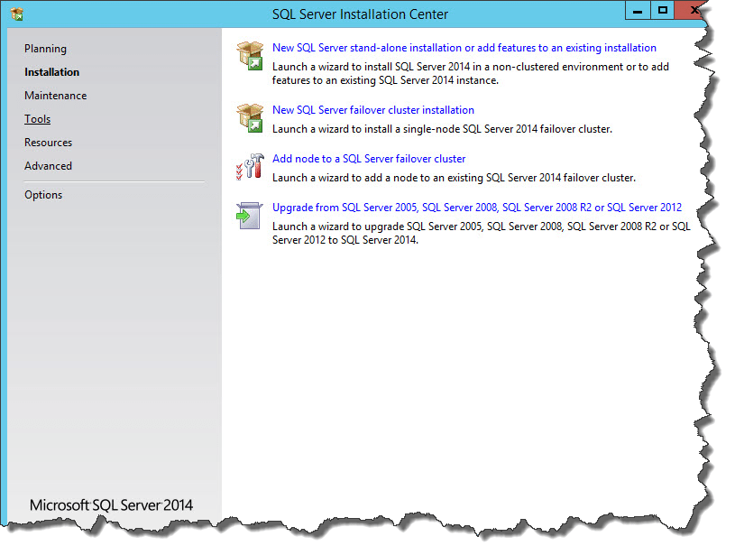Click the Upgrade green arrow icon
Image resolution: width=735 pixels, height=555 pixels.
click(x=248, y=216)
